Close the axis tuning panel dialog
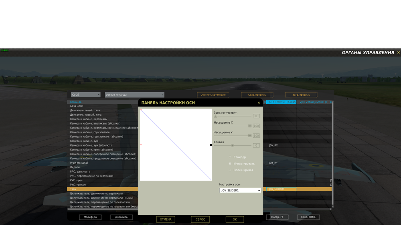Image resolution: width=401 pixels, height=225 pixels. coord(259,102)
